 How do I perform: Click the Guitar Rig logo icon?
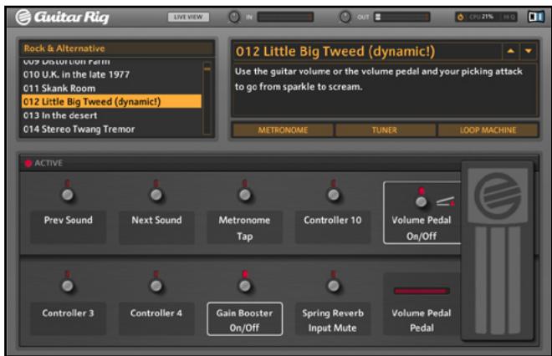[x=23, y=17]
